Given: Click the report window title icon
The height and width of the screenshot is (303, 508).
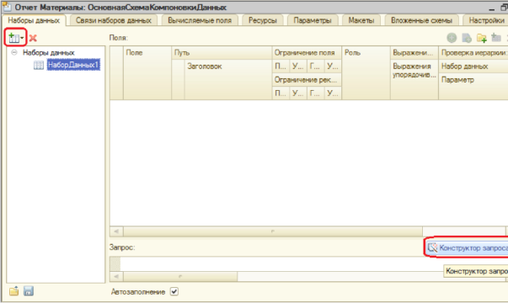Looking at the screenshot, I should pyautogui.click(x=7, y=7).
